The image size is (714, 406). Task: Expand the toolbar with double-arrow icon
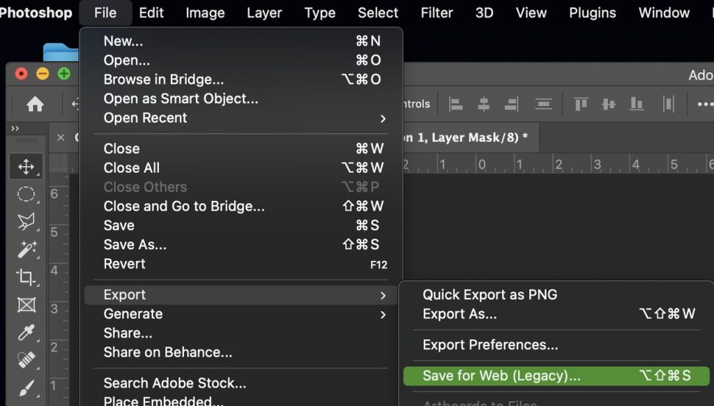[x=15, y=128]
